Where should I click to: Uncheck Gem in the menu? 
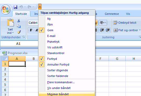[67, 30]
